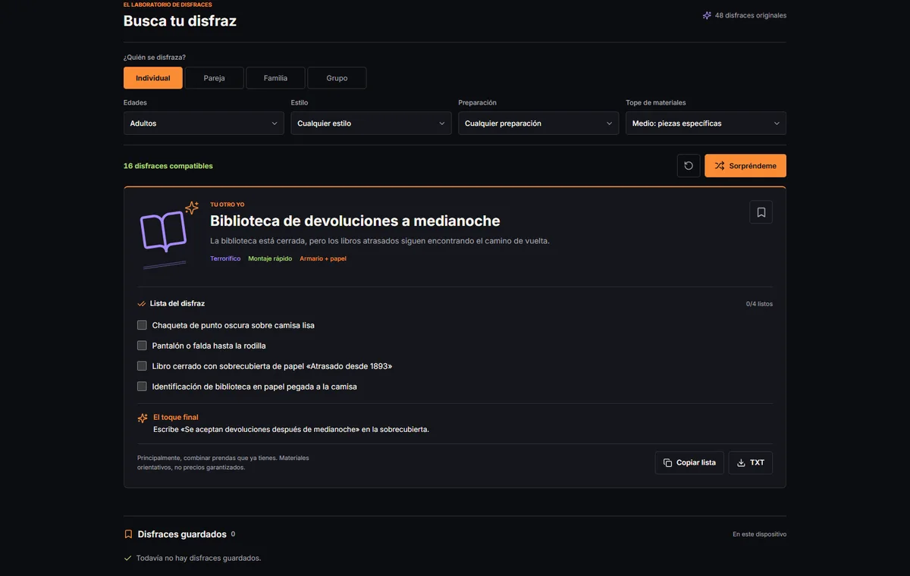910x576 pixels.
Task: Click the sparkle icon beside 48 disfraces originales
Action: click(x=707, y=15)
